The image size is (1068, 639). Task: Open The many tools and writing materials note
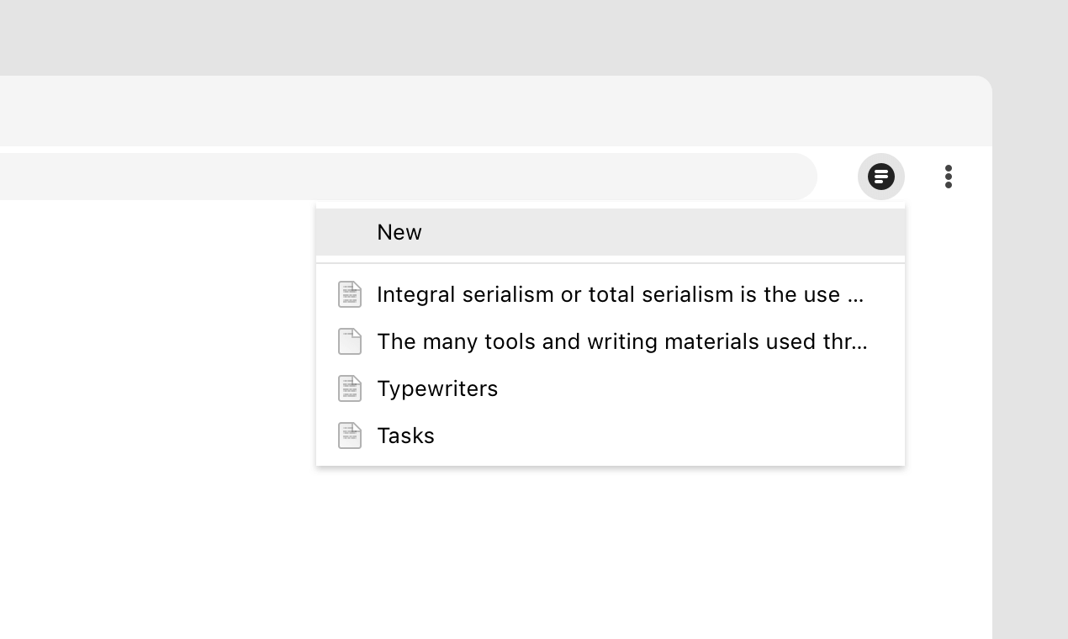click(611, 341)
